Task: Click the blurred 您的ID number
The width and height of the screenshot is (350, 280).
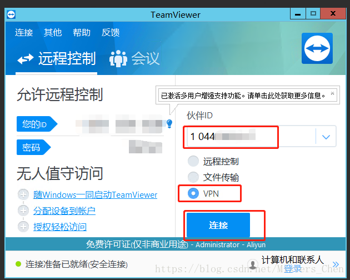Action: coord(119,124)
